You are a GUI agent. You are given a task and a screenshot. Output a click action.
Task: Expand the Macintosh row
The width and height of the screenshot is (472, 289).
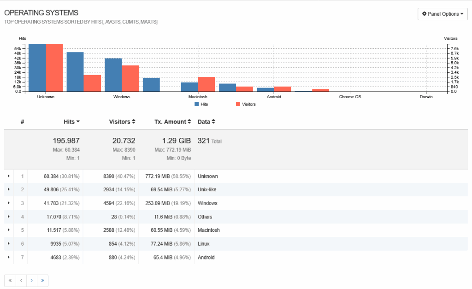[x=8, y=230]
